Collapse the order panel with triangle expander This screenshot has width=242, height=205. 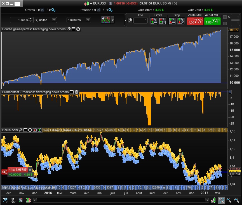click(x=125, y=20)
